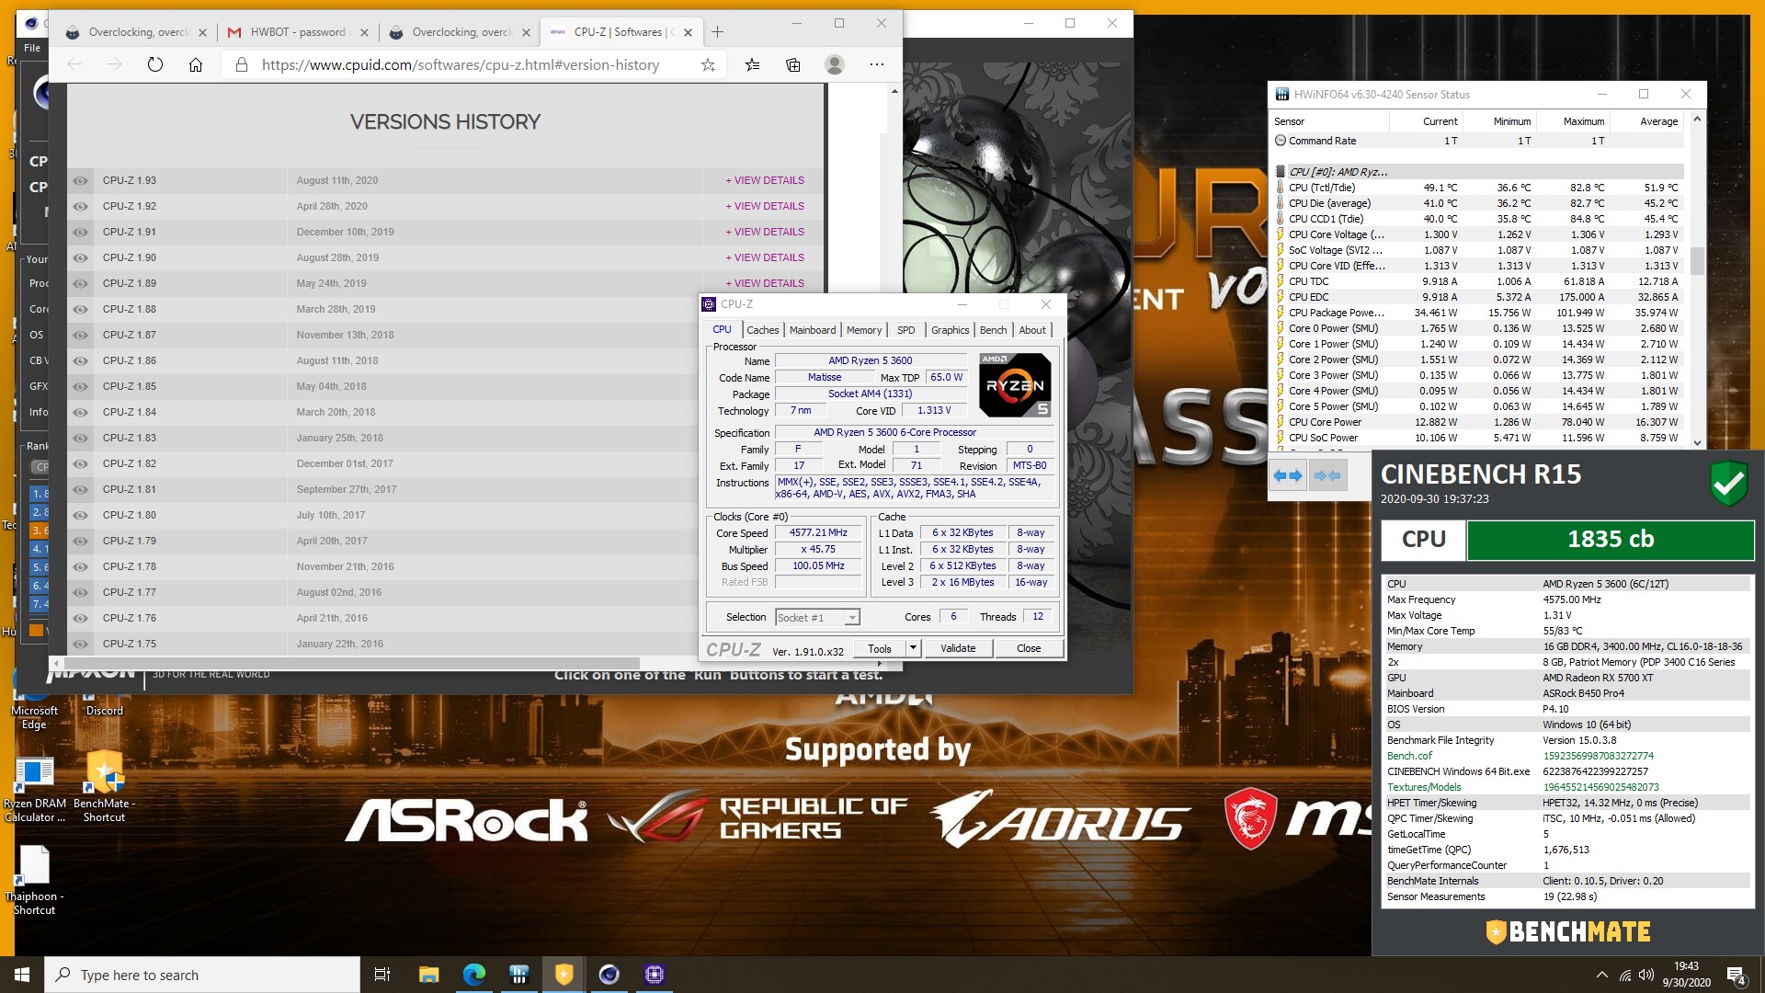
Task: Click the Cinebench taskbar icon
Action: point(609,975)
